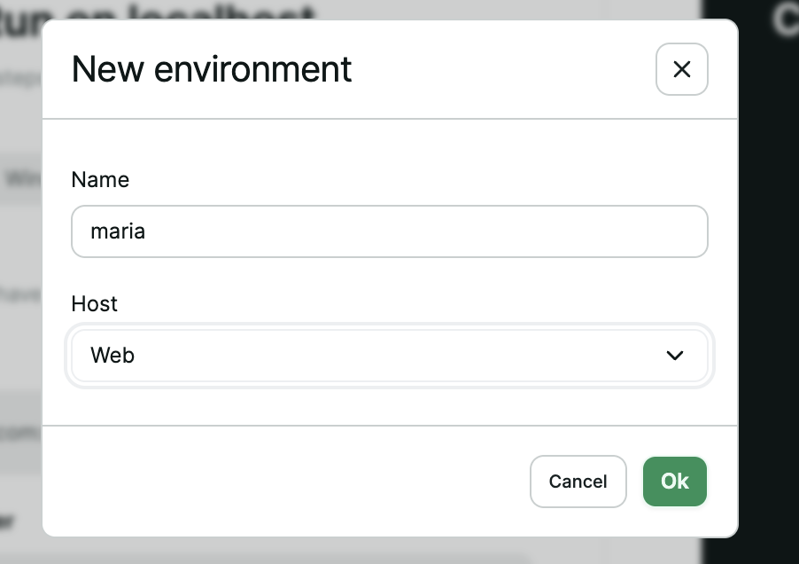Screen dimensions: 799x564
Task: Click the New environment dialog title
Action: click(x=211, y=68)
